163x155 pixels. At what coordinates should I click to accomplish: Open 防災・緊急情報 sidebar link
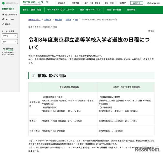10,15
